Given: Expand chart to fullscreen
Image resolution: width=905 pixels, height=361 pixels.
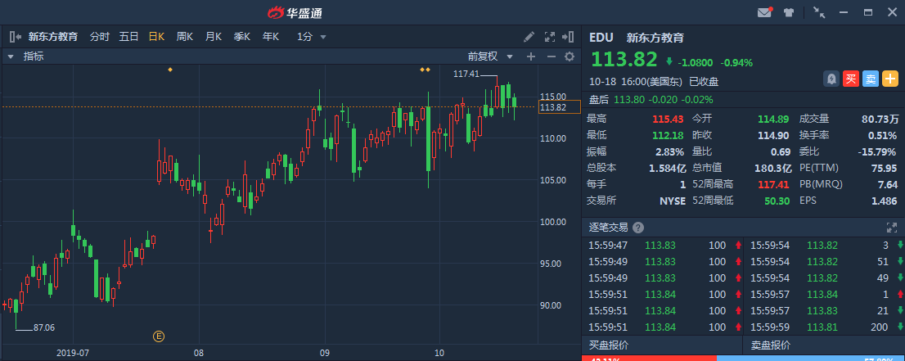Looking at the screenshot, I should click(x=550, y=37).
